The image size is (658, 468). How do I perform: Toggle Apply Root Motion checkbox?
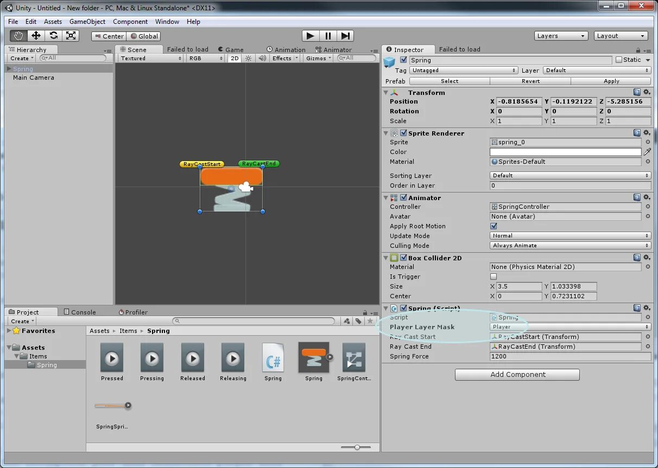[493, 226]
